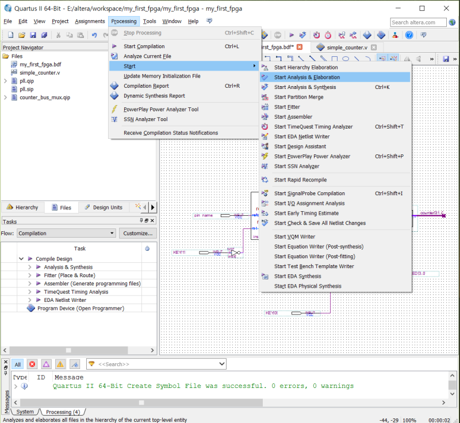Open the Flow Compilation dropdown
This screenshot has height=423, width=460.
66,233
